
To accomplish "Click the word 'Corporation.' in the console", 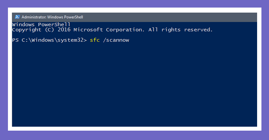I will 125,30.
